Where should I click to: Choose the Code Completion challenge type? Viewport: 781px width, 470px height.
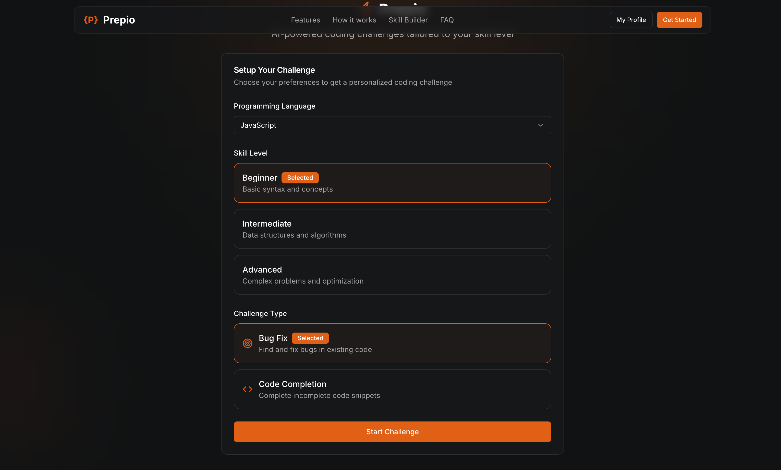[x=392, y=389]
